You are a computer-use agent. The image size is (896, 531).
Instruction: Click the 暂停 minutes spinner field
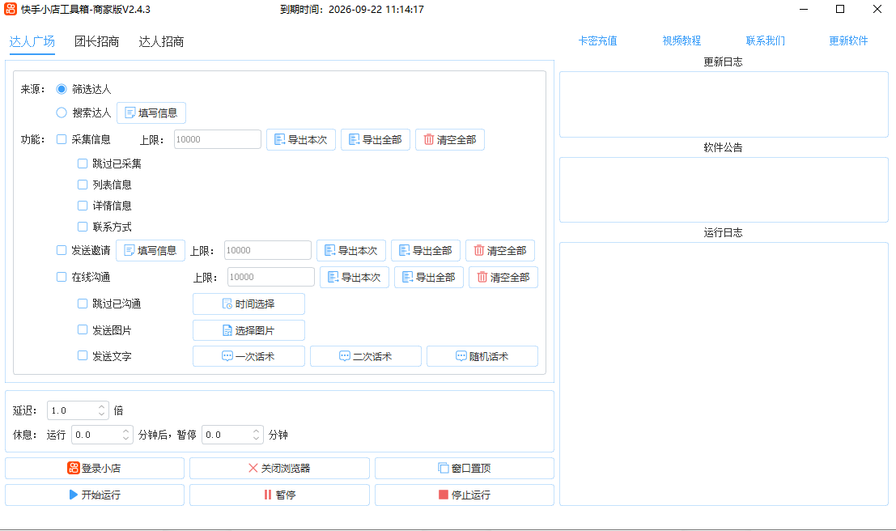click(x=232, y=435)
